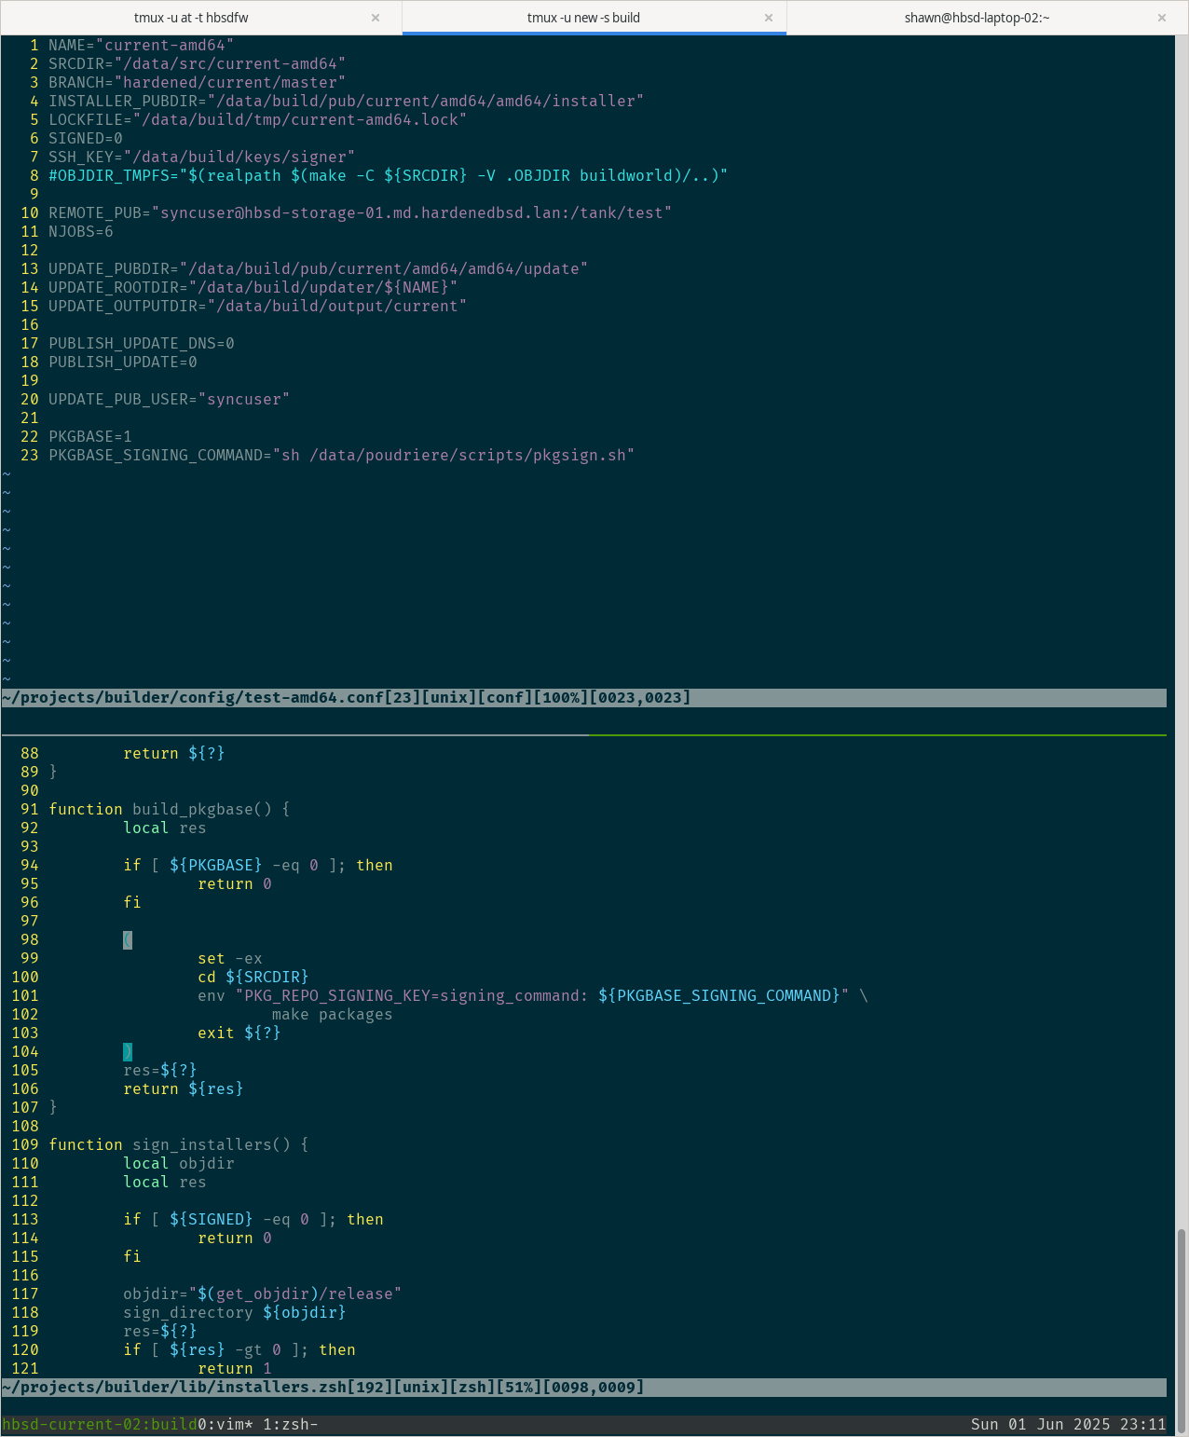Close the 'tmux -u at -t hbsdfw' tab
This screenshot has width=1189, height=1437.
(x=376, y=18)
